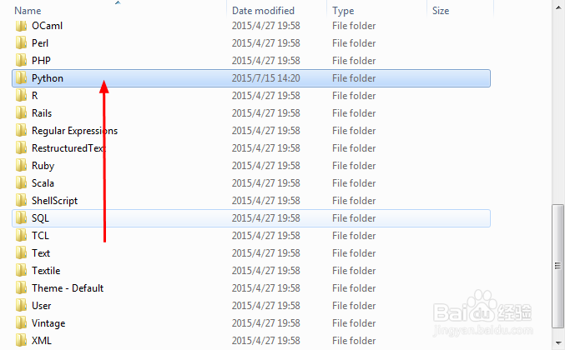565x350 pixels.
Task: Click the scrollbar down arrow
Action: (557, 342)
